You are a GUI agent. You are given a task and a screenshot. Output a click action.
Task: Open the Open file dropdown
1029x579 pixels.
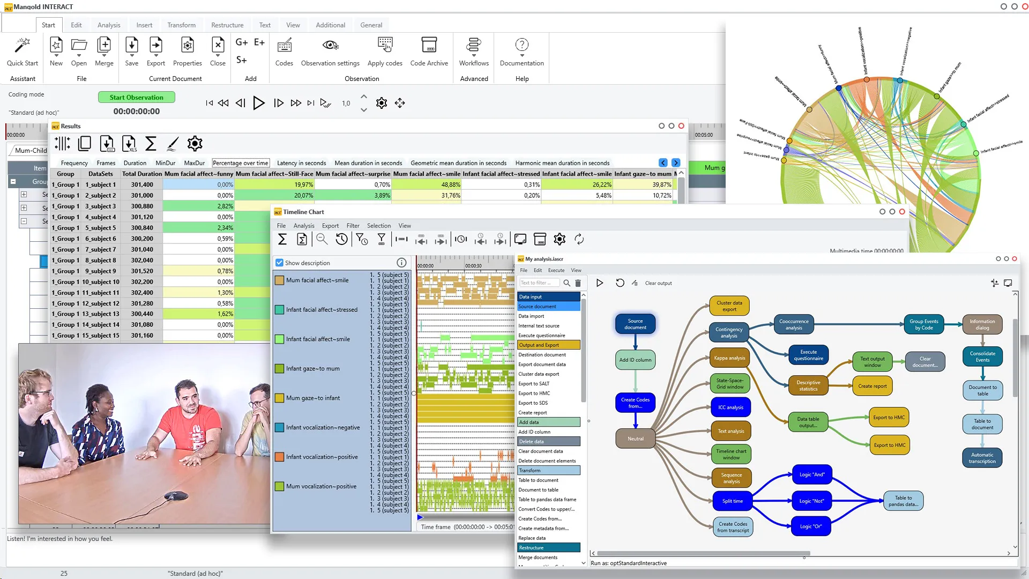click(79, 55)
